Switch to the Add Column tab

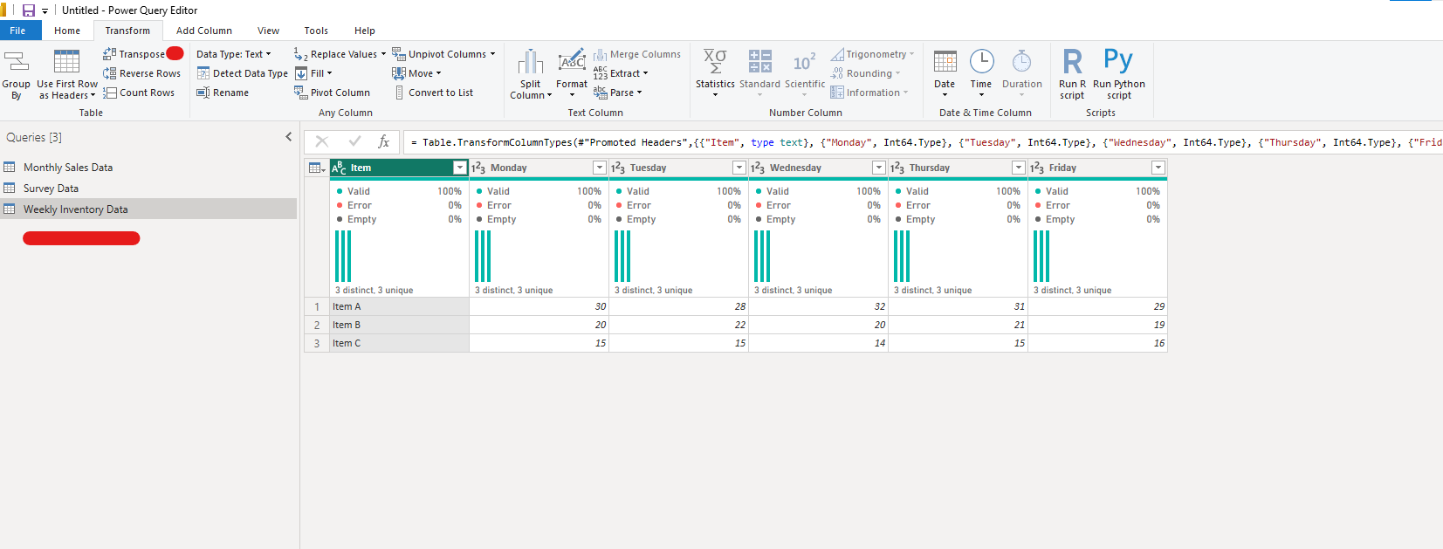point(203,31)
